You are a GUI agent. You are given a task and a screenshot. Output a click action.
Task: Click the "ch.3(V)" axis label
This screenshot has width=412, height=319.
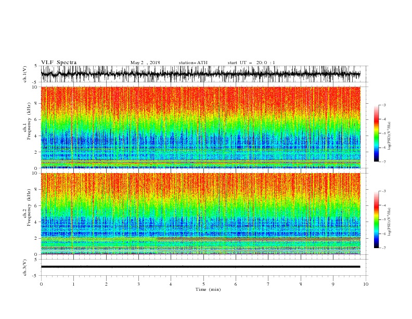tap(25, 267)
